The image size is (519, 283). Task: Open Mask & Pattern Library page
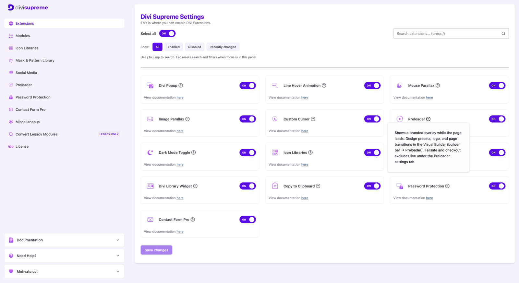64,60
